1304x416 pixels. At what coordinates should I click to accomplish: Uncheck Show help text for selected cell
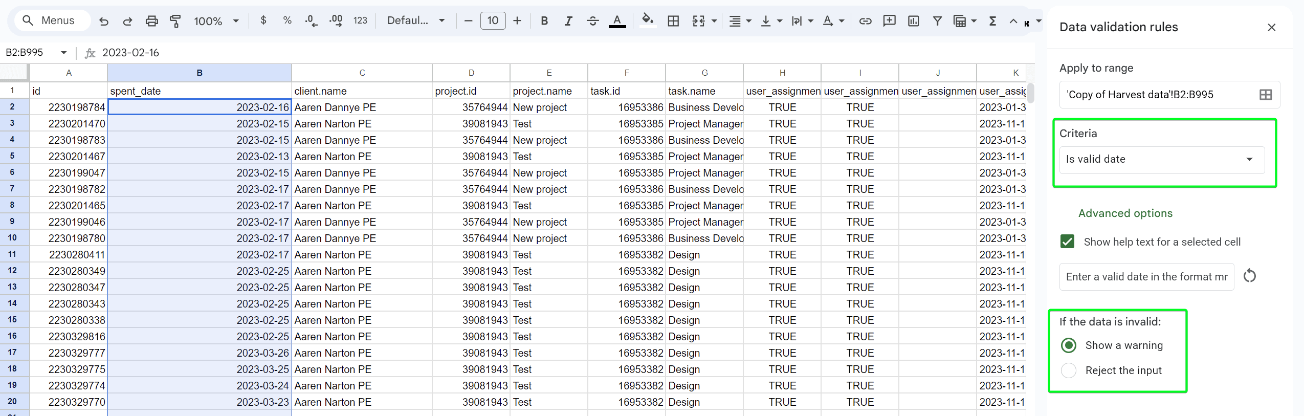1068,242
